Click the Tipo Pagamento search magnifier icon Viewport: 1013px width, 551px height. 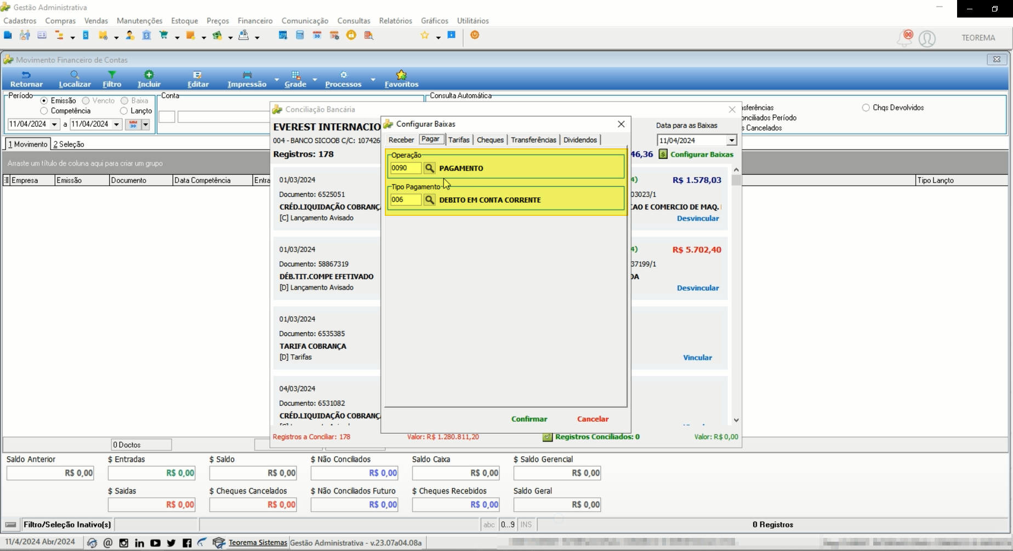click(x=429, y=200)
